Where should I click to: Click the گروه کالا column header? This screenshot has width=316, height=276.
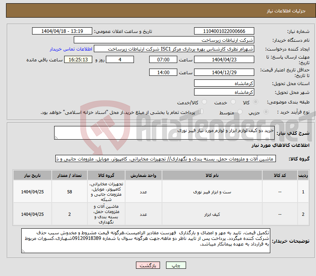(x=106, y=175)
